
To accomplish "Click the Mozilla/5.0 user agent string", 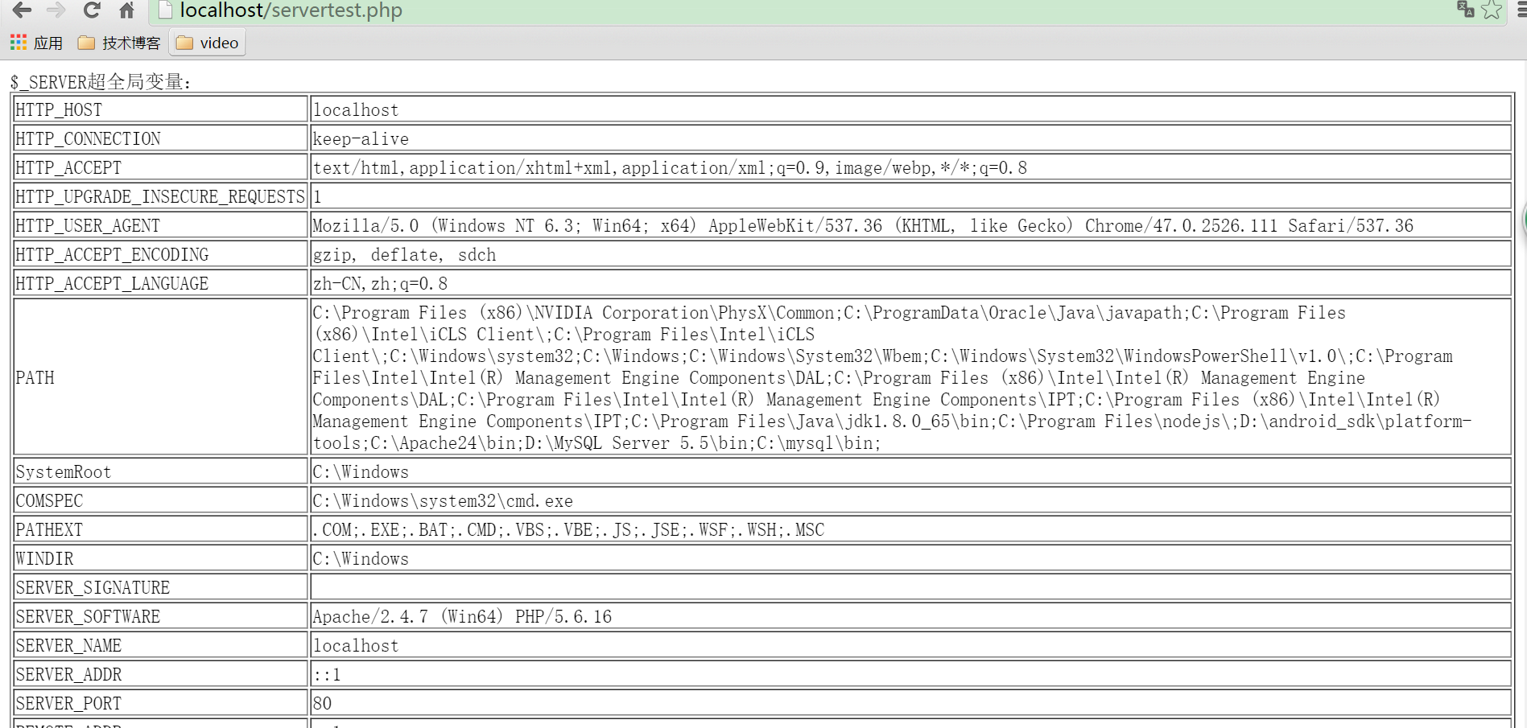I will (x=863, y=226).
